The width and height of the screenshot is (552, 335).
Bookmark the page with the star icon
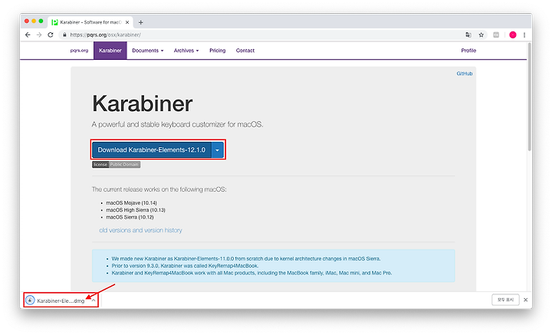481,34
